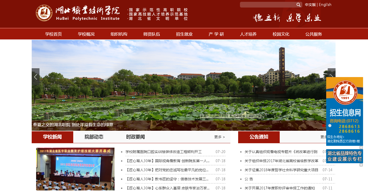Image resolution: width=368 pixels, height=192 pixels.
Task: Select the 公告通知 tab
Action: 259,137
